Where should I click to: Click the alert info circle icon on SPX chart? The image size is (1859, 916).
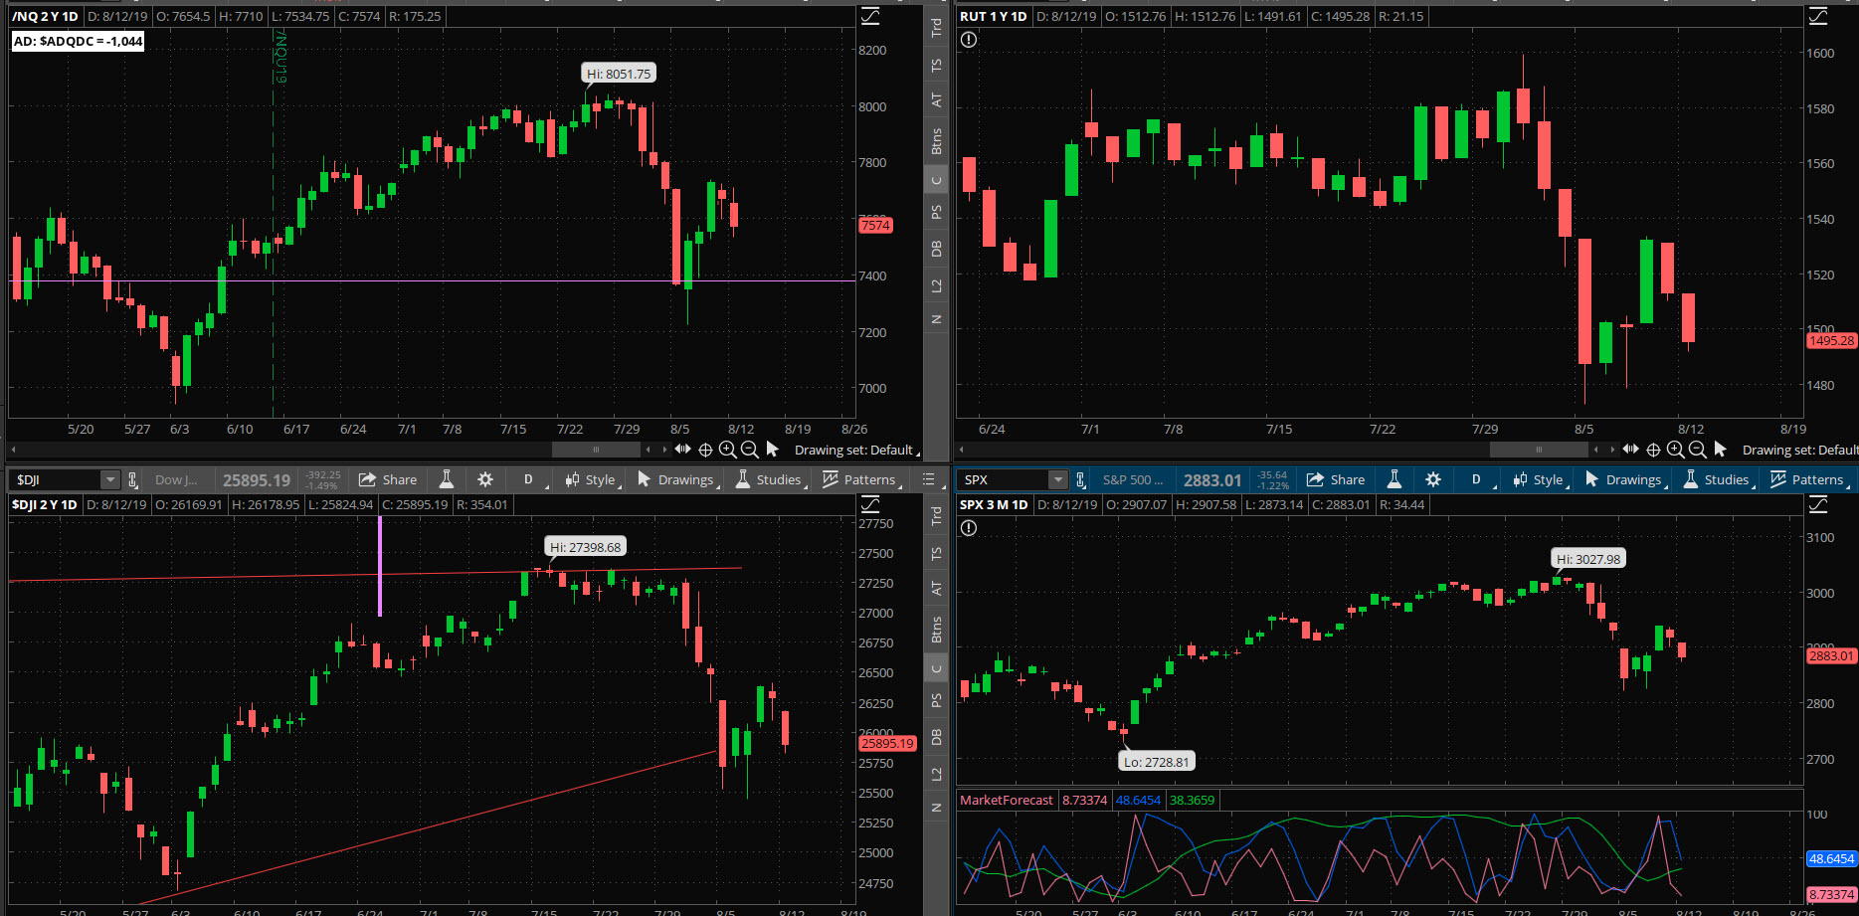(x=969, y=528)
